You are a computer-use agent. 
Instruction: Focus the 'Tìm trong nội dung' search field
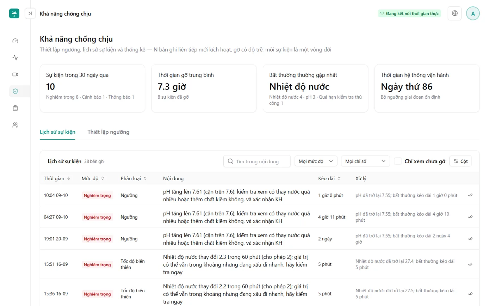(257, 161)
